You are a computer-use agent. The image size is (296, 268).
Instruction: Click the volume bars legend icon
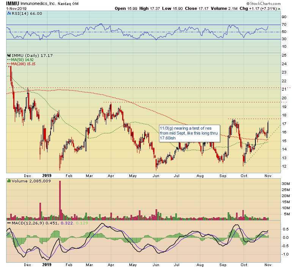[x=9, y=181]
